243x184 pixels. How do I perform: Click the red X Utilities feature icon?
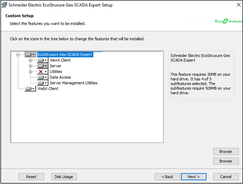point(42,71)
